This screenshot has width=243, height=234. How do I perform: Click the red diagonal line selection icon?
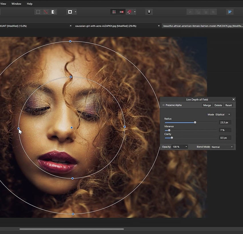[x=46, y=12]
